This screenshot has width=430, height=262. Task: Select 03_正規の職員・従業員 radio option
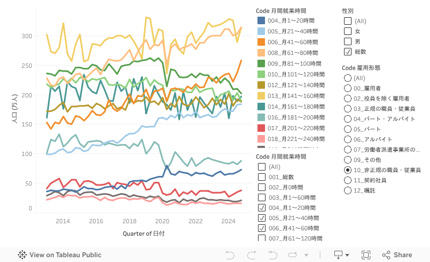(x=348, y=109)
